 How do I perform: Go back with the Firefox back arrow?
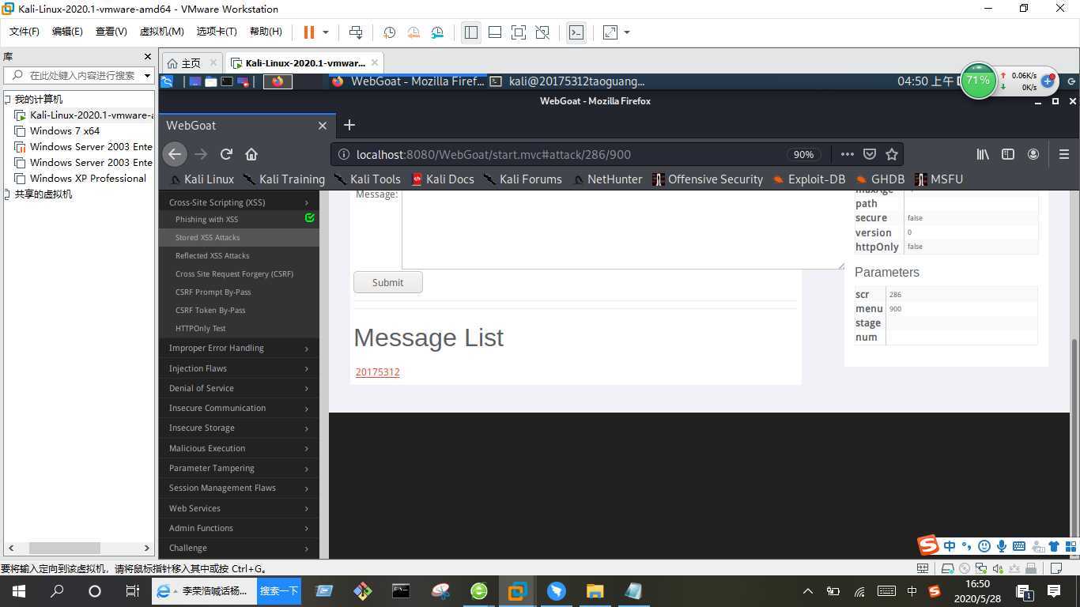click(175, 154)
